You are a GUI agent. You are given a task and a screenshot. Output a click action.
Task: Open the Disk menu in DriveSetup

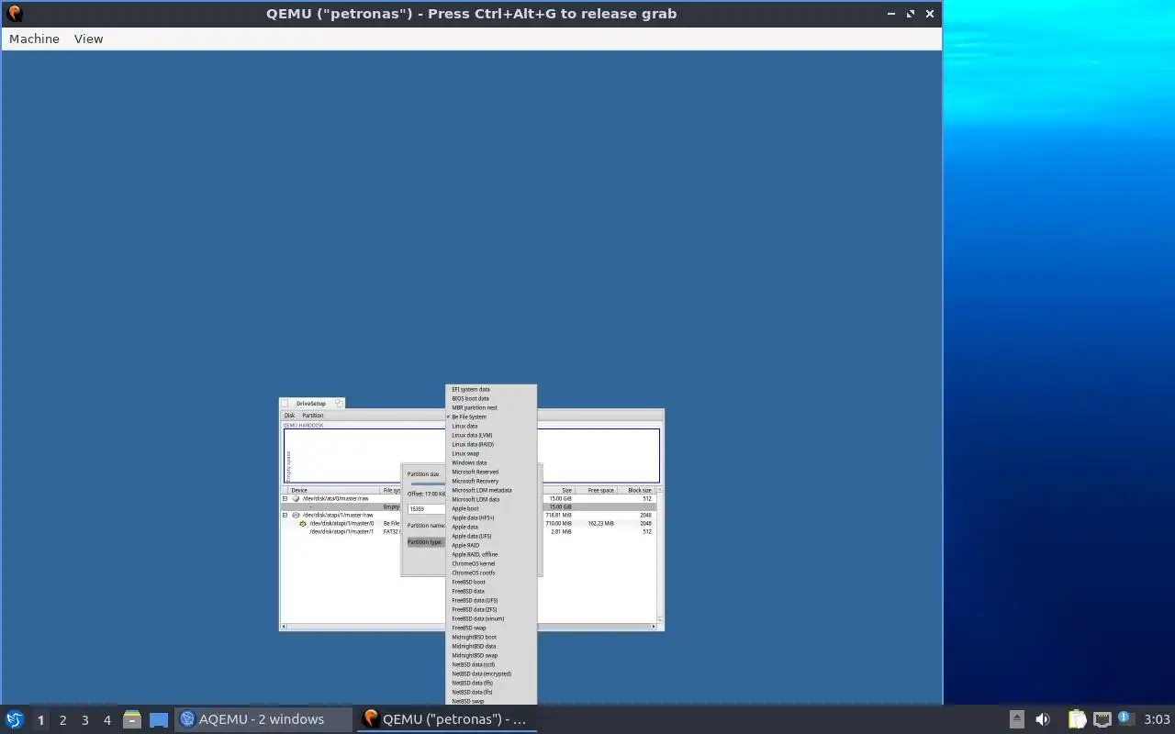pyautogui.click(x=289, y=416)
